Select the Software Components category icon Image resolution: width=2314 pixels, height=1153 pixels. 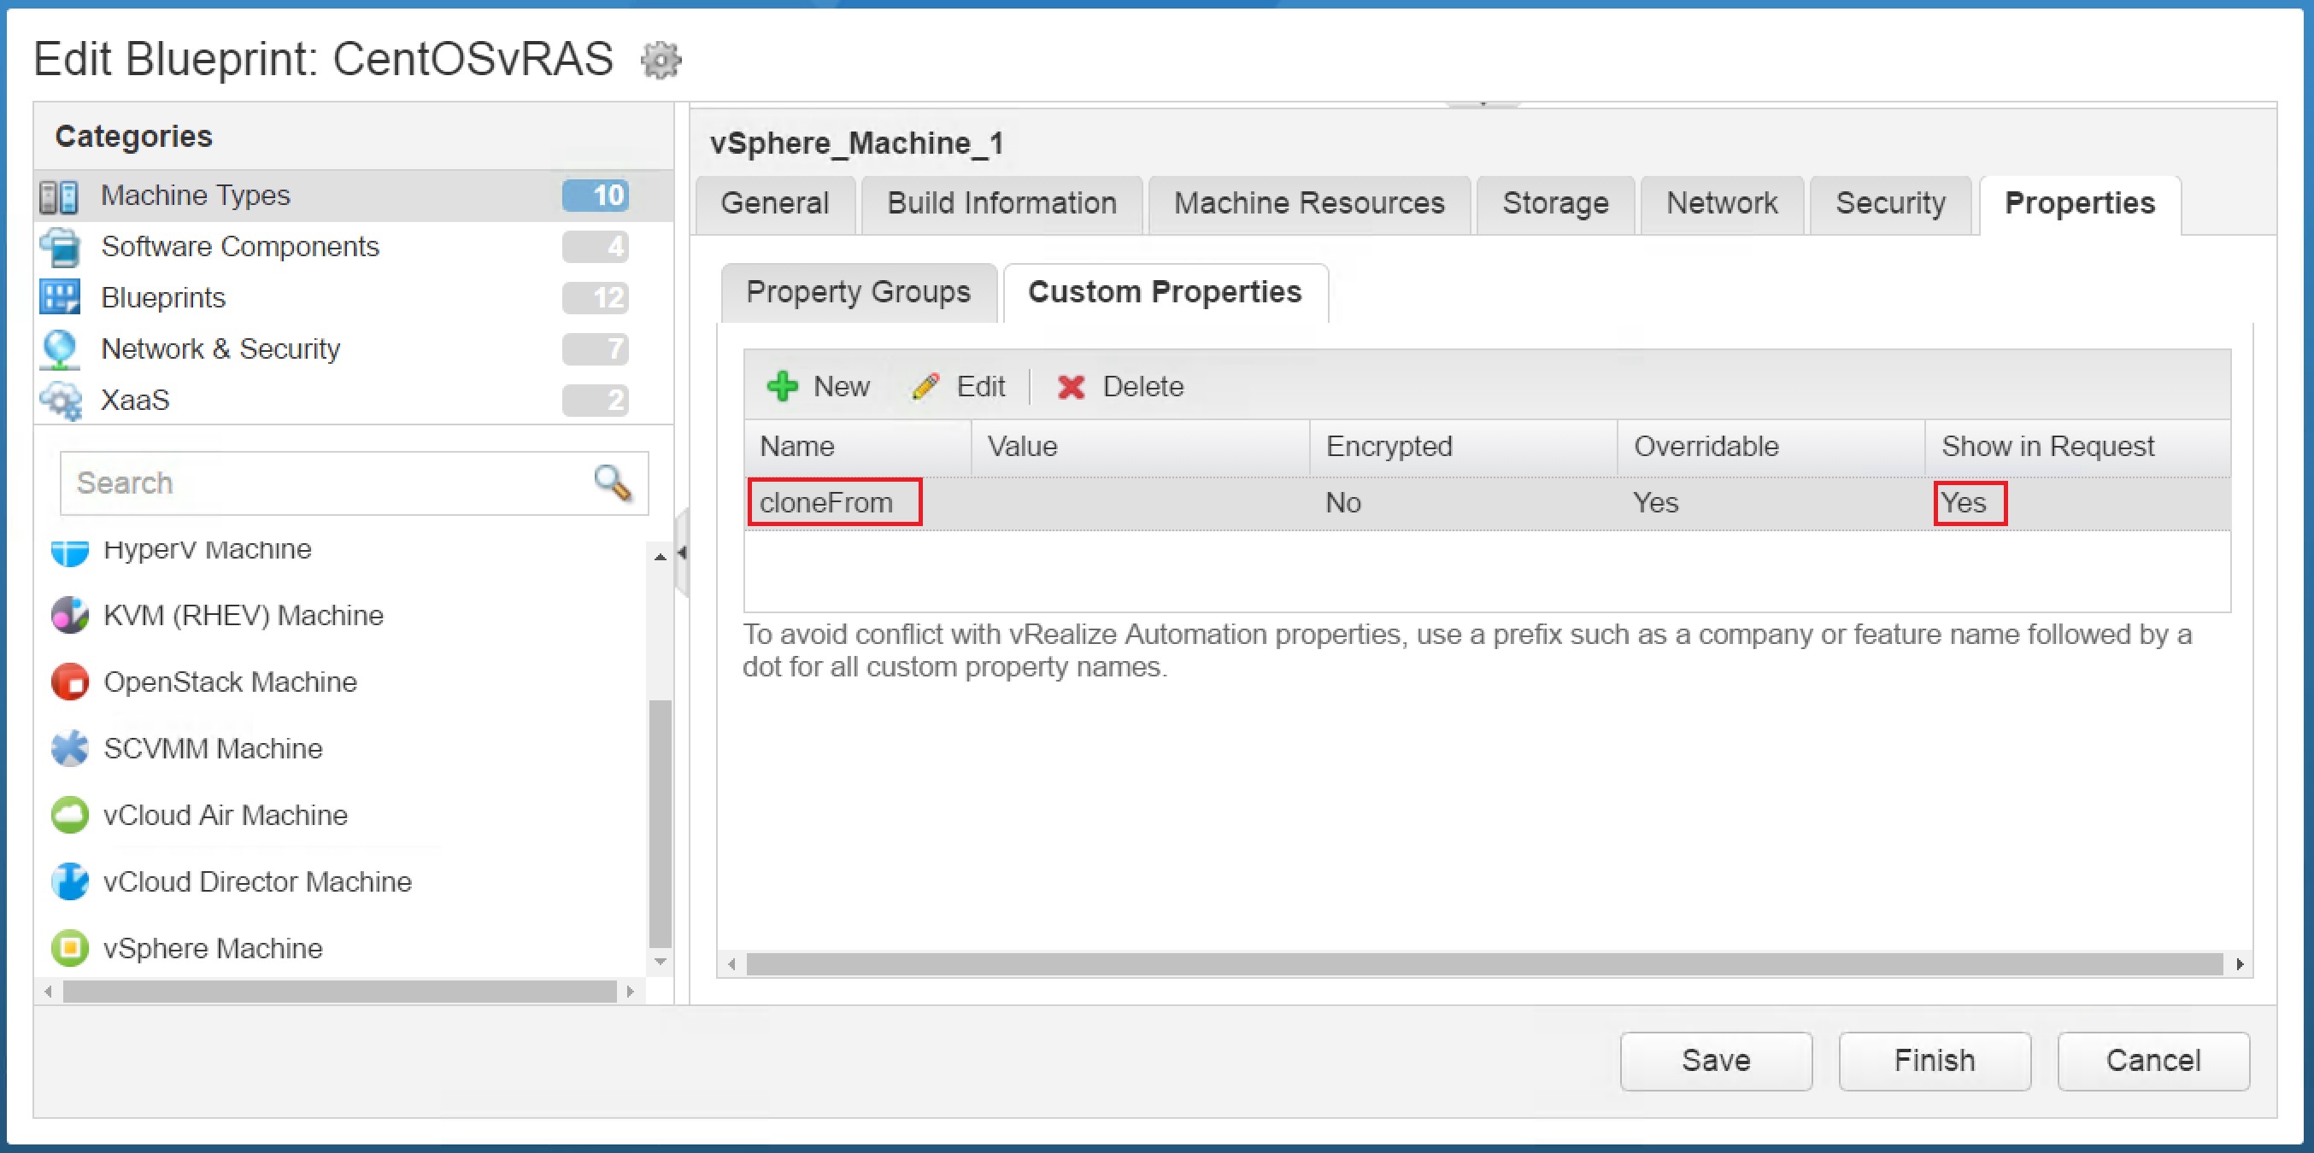click(x=61, y=247)
